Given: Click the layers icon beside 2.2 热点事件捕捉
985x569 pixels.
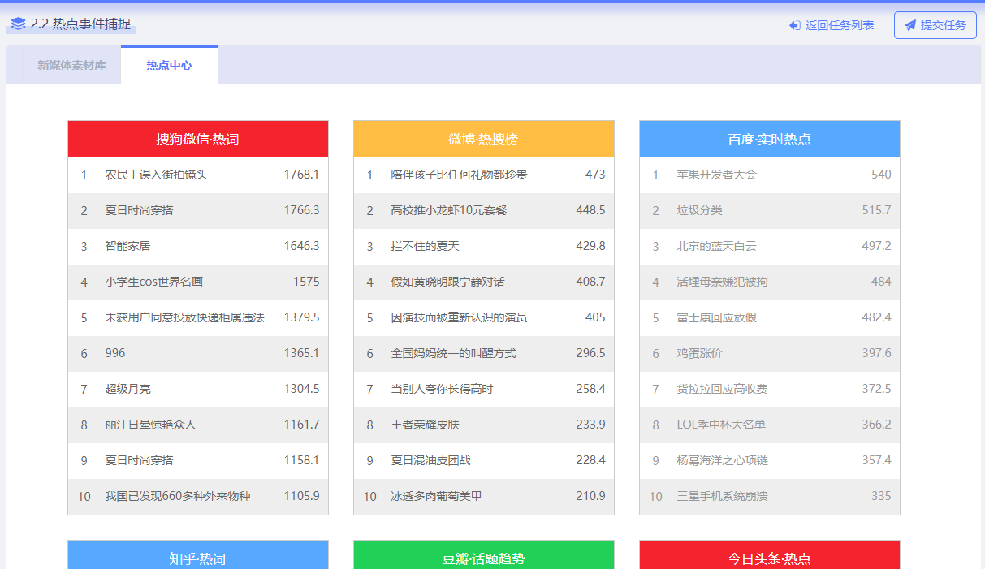Looking at the screenshot, I should tap(19, 24).
